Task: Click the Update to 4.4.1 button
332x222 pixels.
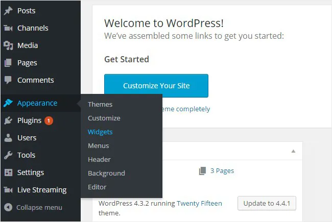Action: tap(267, 203)
